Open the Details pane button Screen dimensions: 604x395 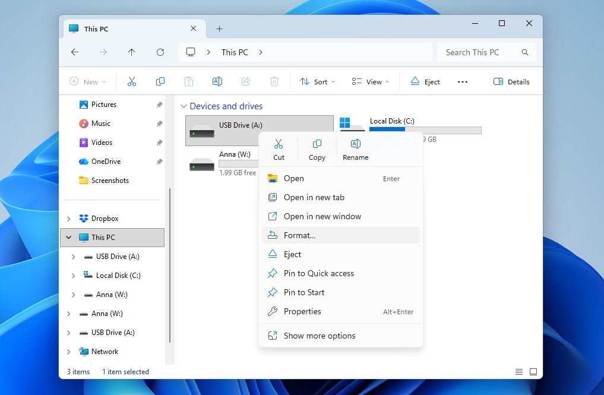click(511, 81)
